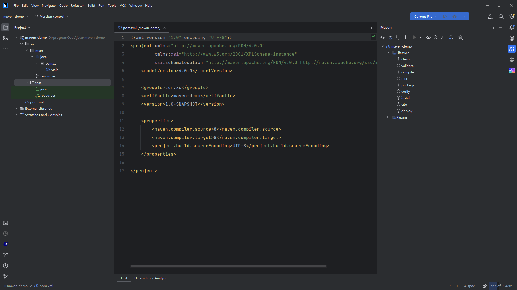This screenshot has width=517, height=290.
Task: Open Notifications bell on right sidebar
Action: [x=512, y=27]
